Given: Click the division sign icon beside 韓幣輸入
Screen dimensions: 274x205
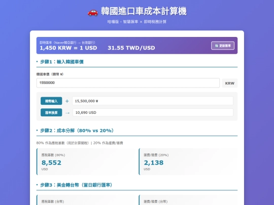Looking at the screenshot, I should click(x=67, y=101).
